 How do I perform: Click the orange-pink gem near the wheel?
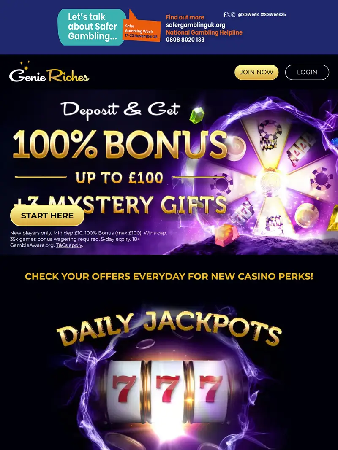(227, 235)
